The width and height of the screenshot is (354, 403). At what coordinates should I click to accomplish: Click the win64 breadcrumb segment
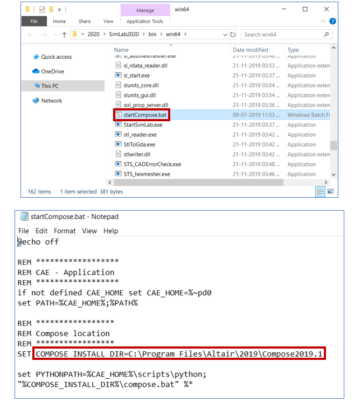(173, 34)
